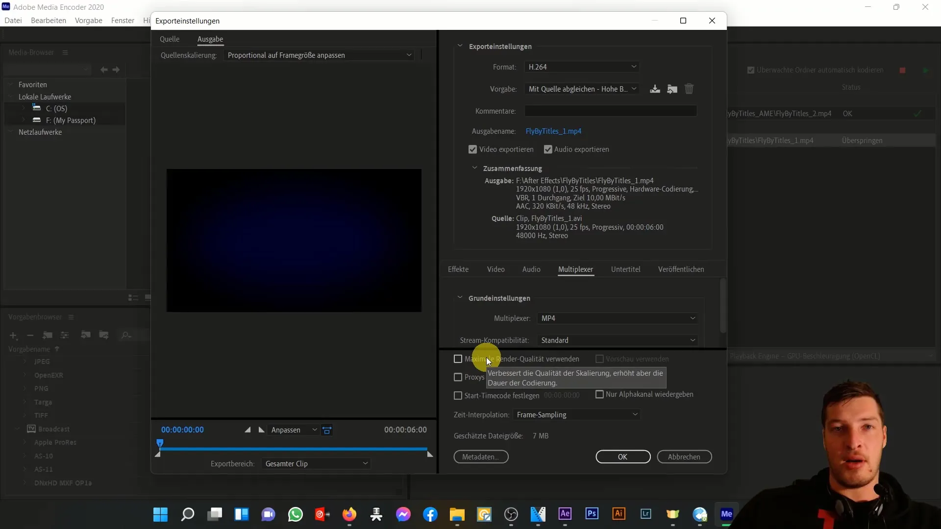Image resolution: width=941 pixels, height=529 pixels.
Task: Open the Format H.264 dropdown
Action: tap(582, 67)
